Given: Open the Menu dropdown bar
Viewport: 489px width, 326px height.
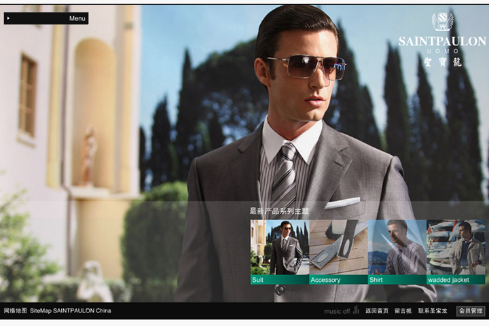Looking at the screenshot, I should 46,18.
